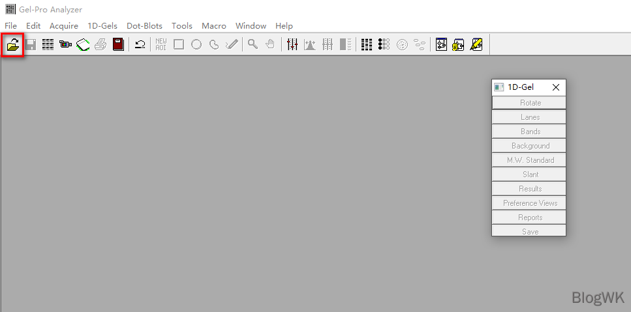Select the rectangle AOI tool
631x312 pixels.
[x=179, y=44]
